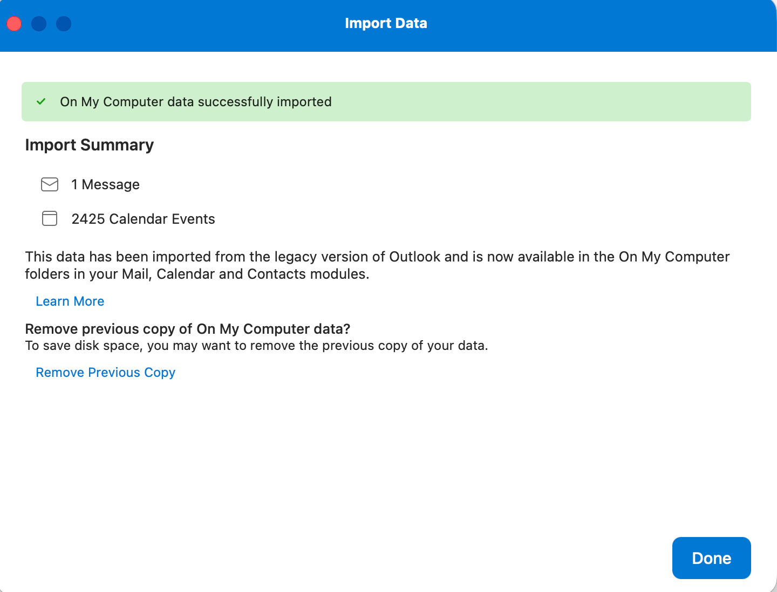Screen dimensions: 777x592
Task: Click the middle minimize window control
Action: coord(39,24)
